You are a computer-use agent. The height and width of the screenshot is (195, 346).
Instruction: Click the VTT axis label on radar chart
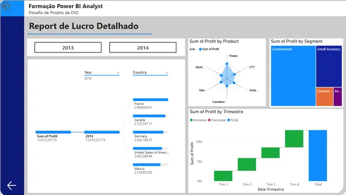[x=252, y=67]
